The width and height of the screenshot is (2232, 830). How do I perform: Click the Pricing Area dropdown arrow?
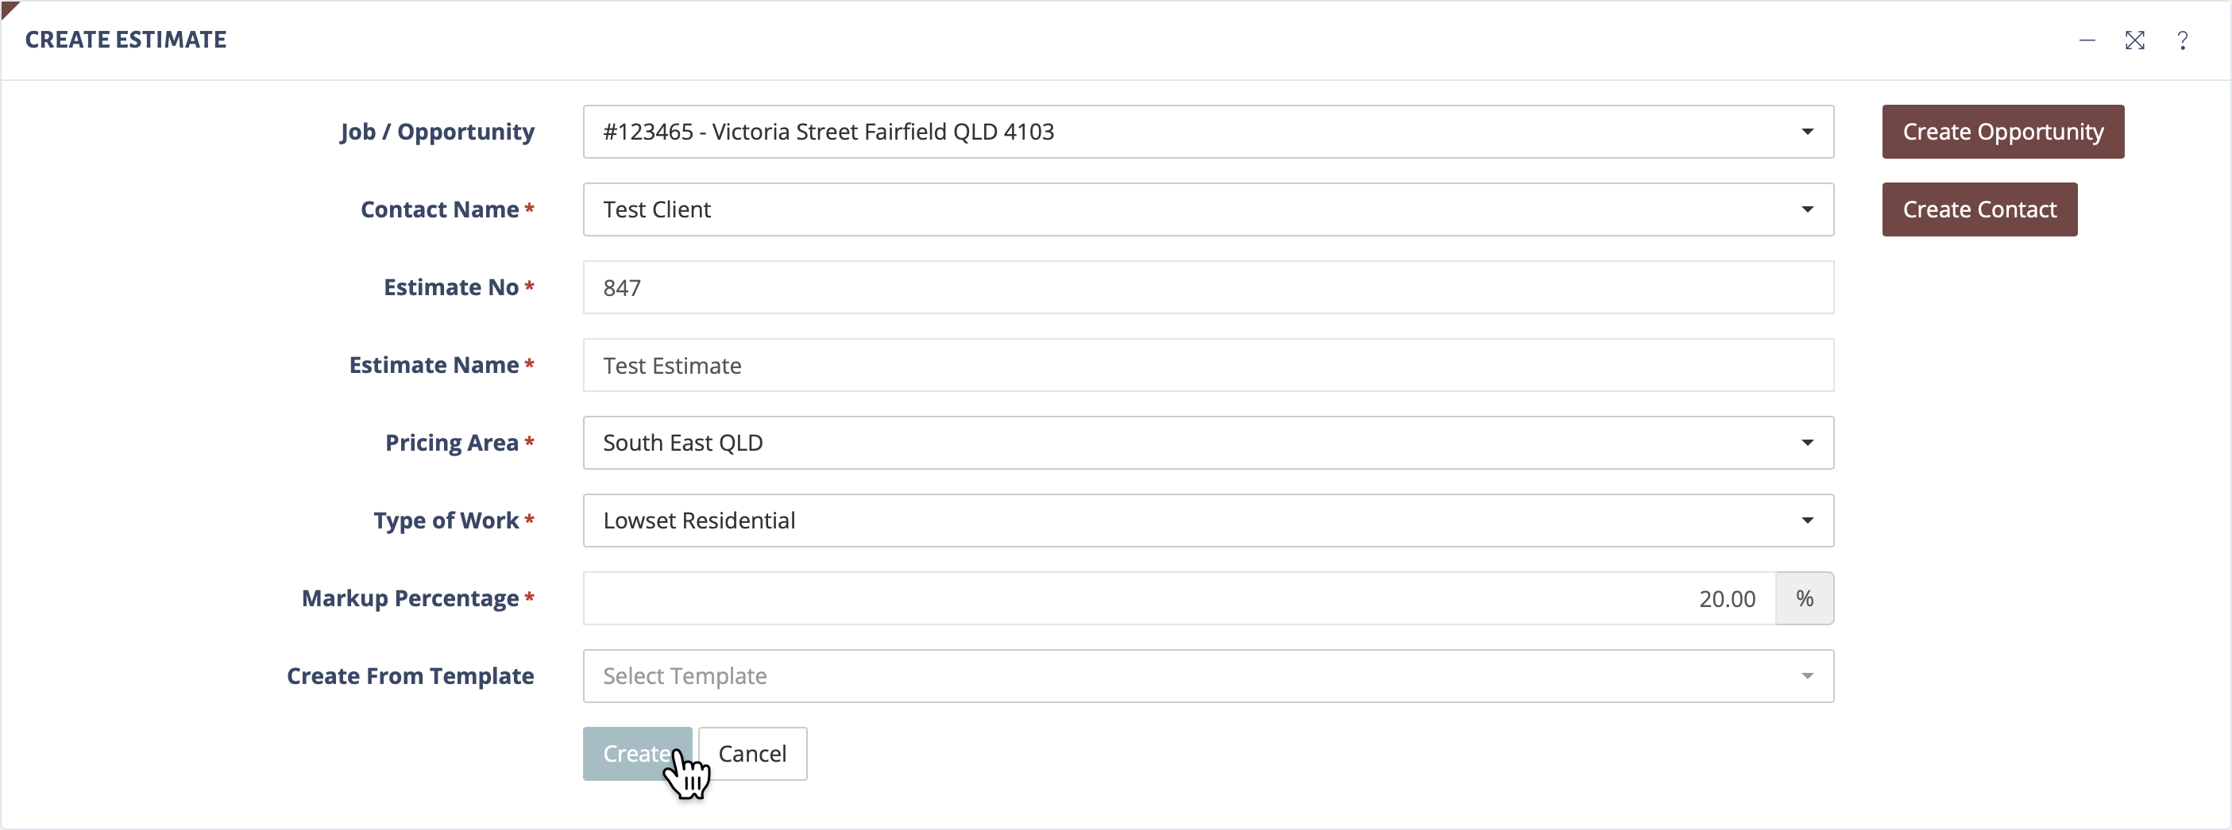pos(1807,443)
